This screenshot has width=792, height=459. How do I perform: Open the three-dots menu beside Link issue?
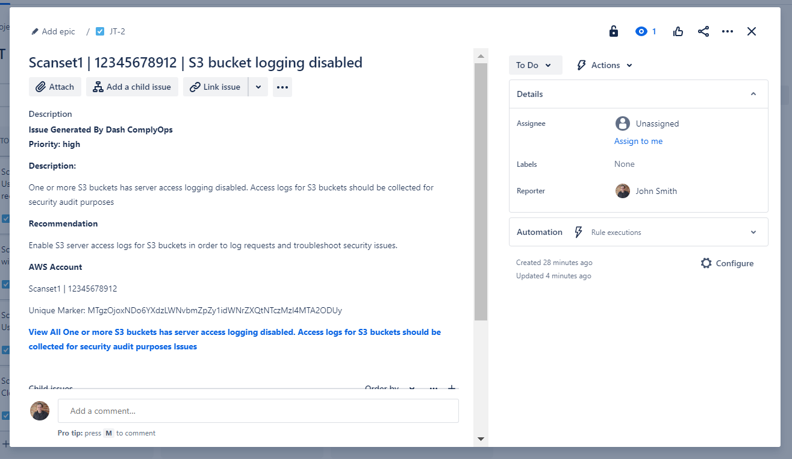click(x=282, y=87)
